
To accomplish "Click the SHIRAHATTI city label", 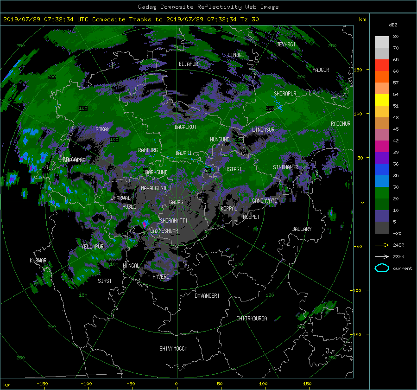I will point(174,221).
